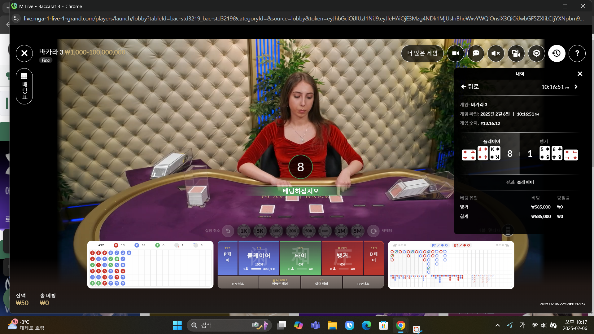Open Task View on the taskbar

(x=282, y=325)
